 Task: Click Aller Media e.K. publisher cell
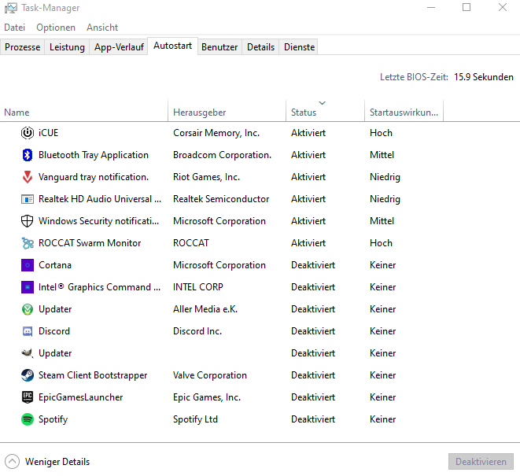pos(205,309)
